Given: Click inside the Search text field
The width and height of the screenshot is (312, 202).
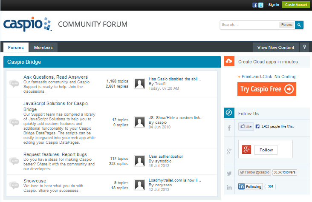Looking at the screenshot, I should tap(249, 25).
